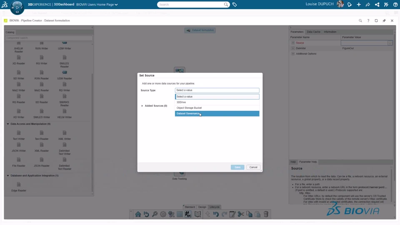Click the trash delete icon
The width and height of the screenshot is (400, 225).
(x=266, y=214)
